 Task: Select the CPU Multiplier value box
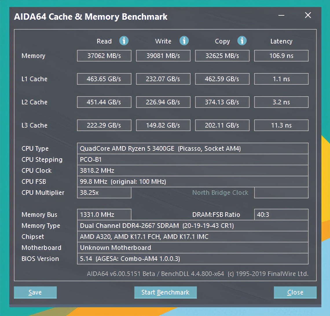coord(104,192)
